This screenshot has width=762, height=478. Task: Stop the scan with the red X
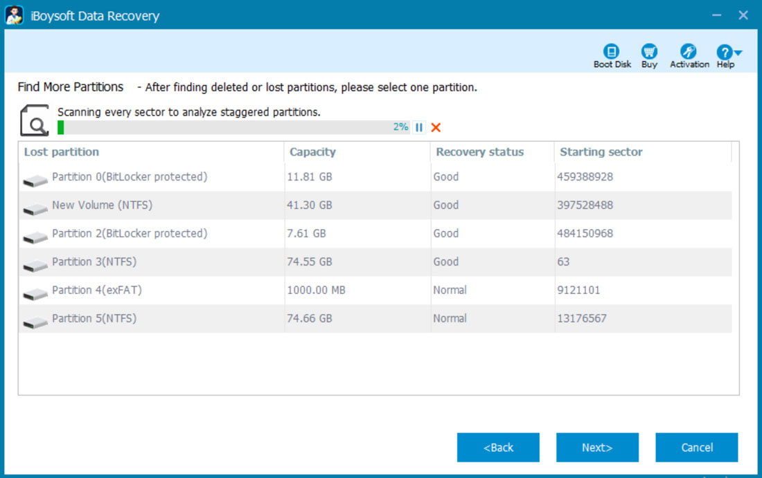tap(436, 127)
